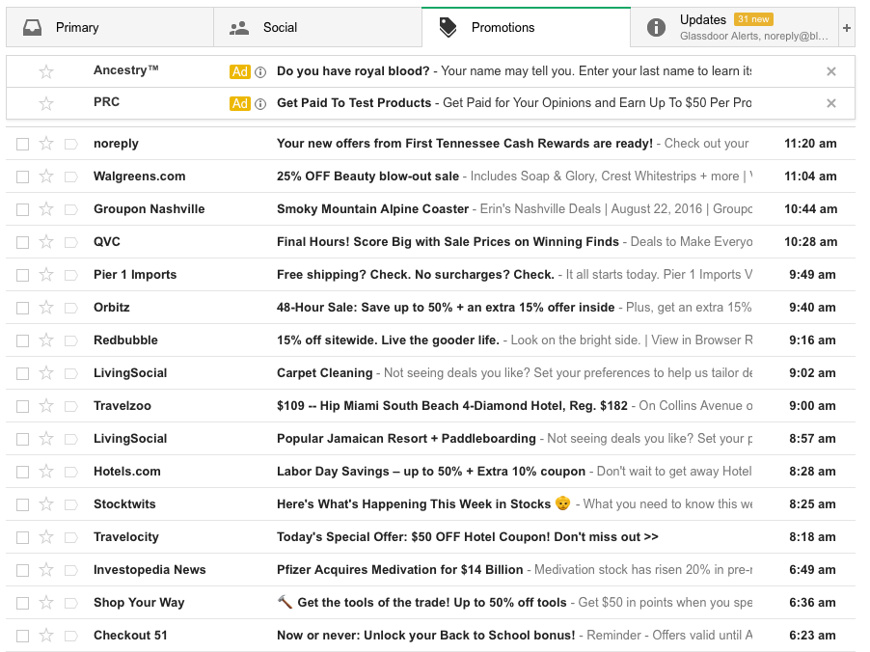Open the '15% off sitewide' Redbubble email
The width and height of the screenshot is (870, 652).
[430, 340]
